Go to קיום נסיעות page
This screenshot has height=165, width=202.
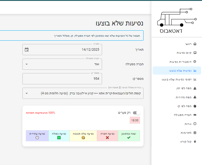tap(177, 53)
